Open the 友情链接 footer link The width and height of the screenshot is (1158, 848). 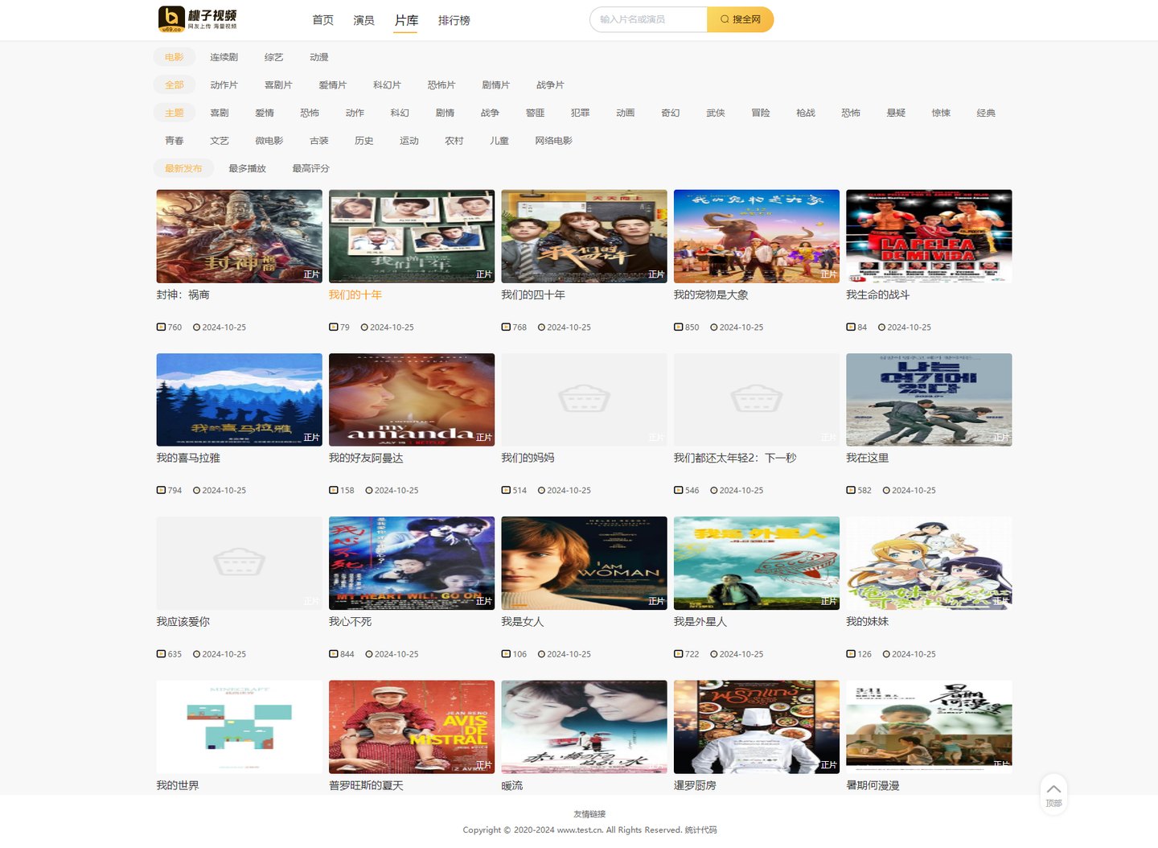tap(589, 814)
